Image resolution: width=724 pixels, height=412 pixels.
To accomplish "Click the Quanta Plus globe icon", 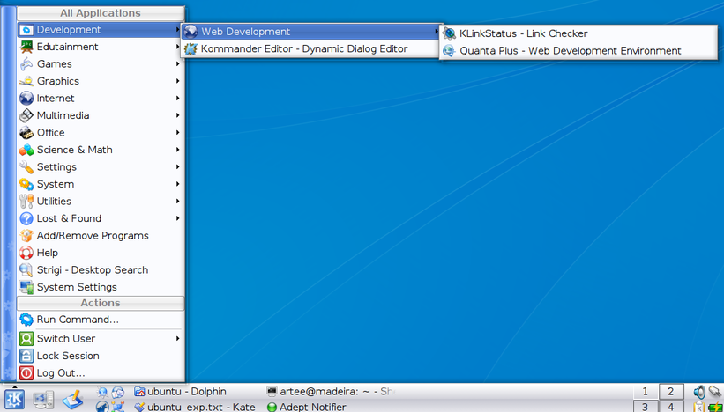I will click(449, 51).
